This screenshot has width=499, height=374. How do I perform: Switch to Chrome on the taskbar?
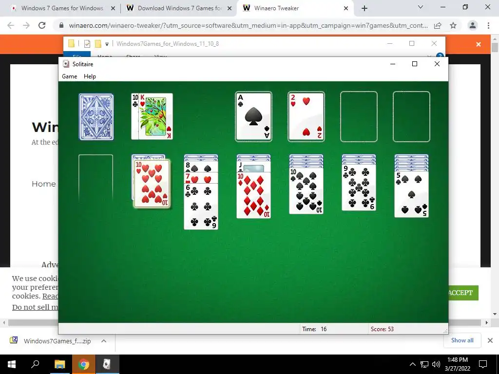[x=83, y=364]
